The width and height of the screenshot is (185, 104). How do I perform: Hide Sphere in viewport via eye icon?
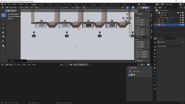point(180,25)
